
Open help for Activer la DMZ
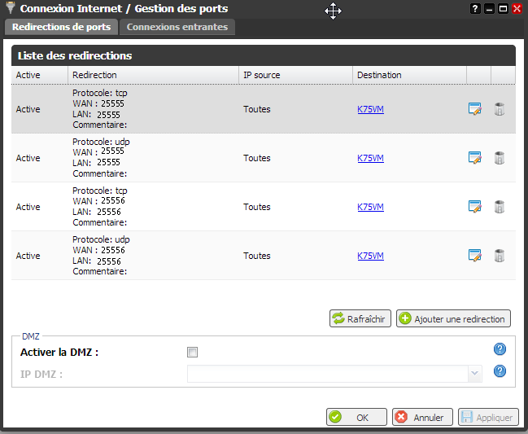point(500,349)
